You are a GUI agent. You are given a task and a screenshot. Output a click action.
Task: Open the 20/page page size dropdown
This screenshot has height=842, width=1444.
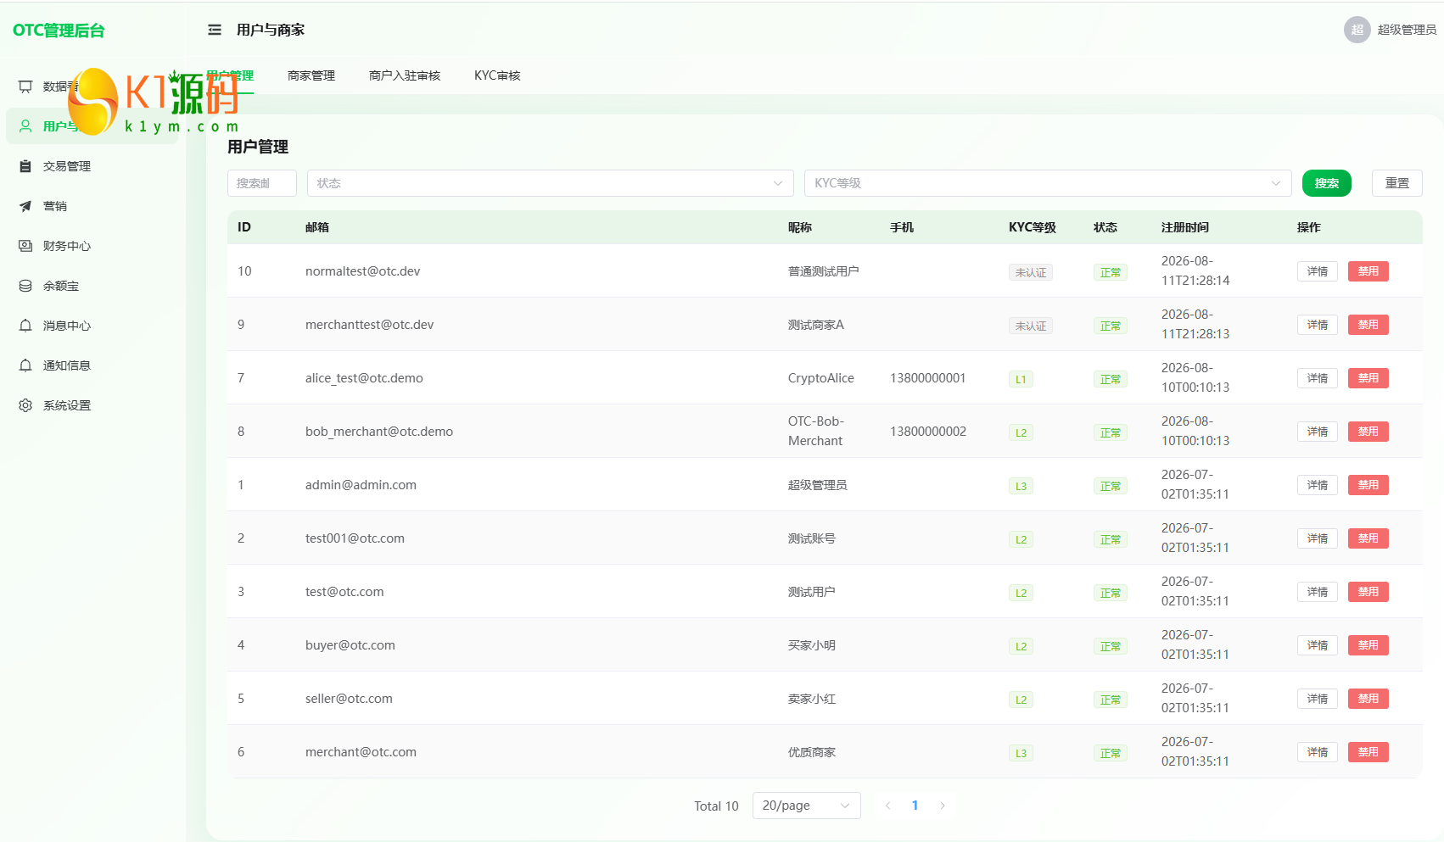(x=807, y=806)
